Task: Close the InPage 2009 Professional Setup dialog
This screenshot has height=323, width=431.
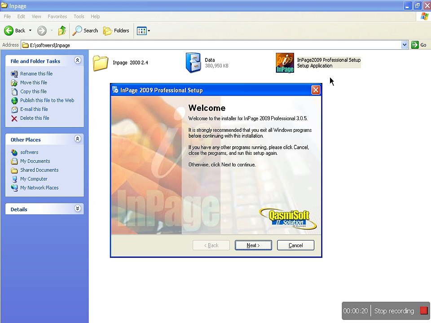Action: point(316,90)
